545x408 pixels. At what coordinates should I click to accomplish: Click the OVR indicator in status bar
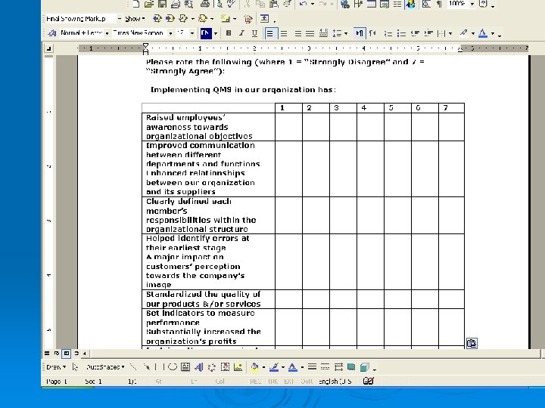click(307, 382)
